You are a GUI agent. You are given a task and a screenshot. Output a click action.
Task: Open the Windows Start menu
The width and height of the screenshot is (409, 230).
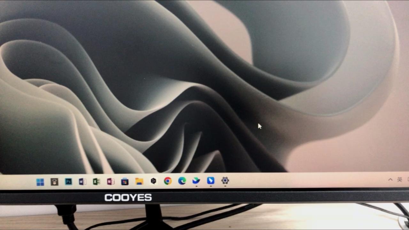coord(40,182)
